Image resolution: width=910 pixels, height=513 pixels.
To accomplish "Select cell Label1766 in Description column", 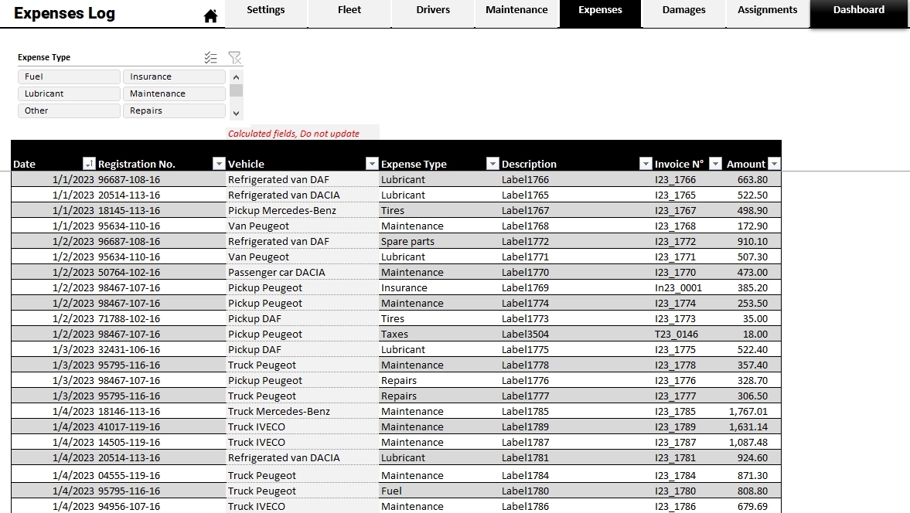I will 576,180.
